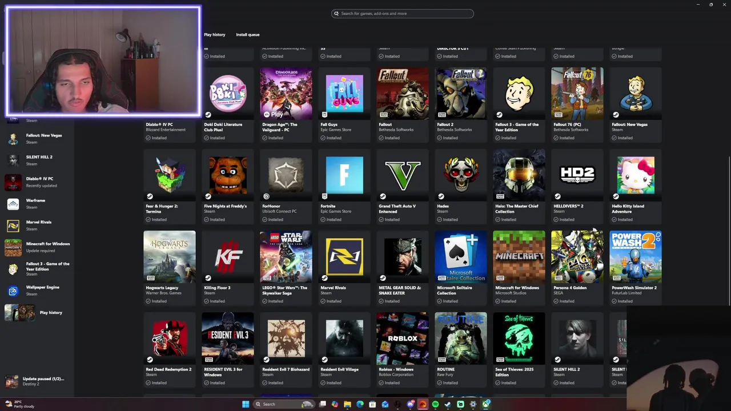Open File Explorer from taskbar
Viewport: 731px width, 411px height.
point(347,404)
